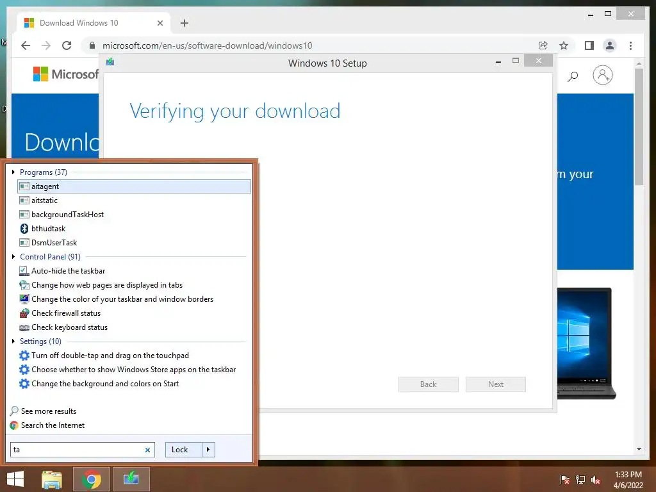Click the Windows Start button
This screenshot has width=656, height=492.
(x=15, y=479)
